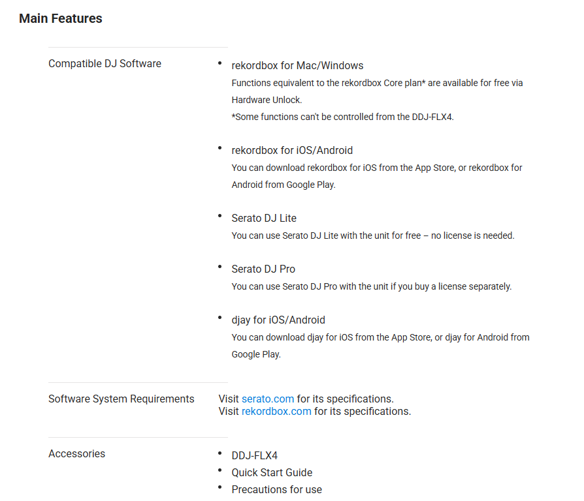Open the serato.com link
Image resolution: width=584 pixels, height=501 pixels.
point(268,399)
